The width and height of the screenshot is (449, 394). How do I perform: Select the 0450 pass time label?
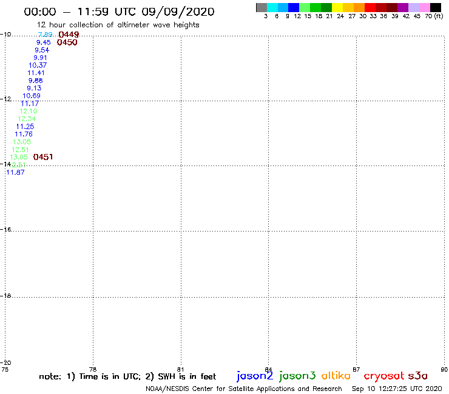coord(67,42)
